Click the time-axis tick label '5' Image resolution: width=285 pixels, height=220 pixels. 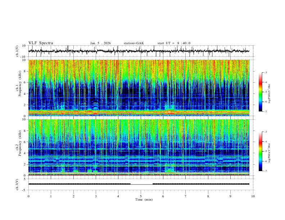tap(141, 196)
